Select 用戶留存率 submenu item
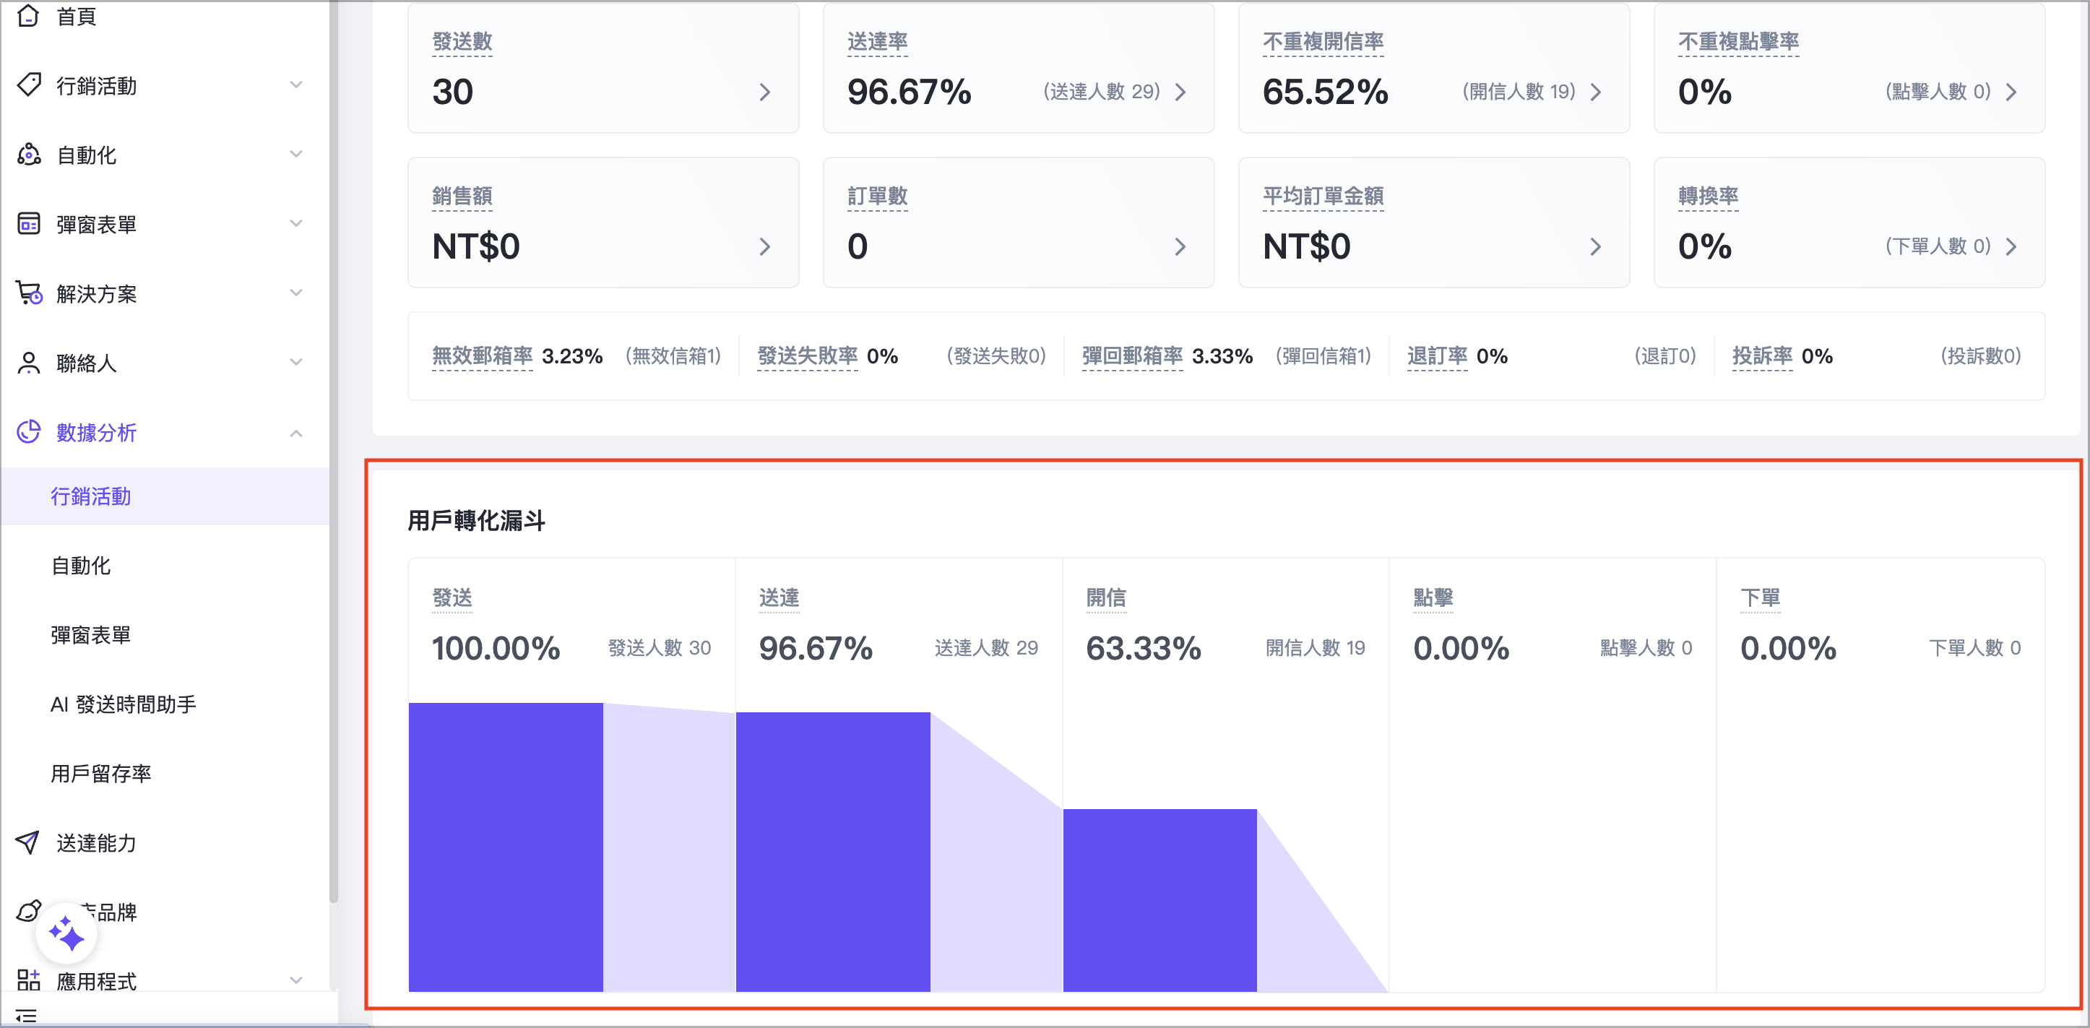The width and height of the screenshot is (2090, 1028). tap(100, 773)
